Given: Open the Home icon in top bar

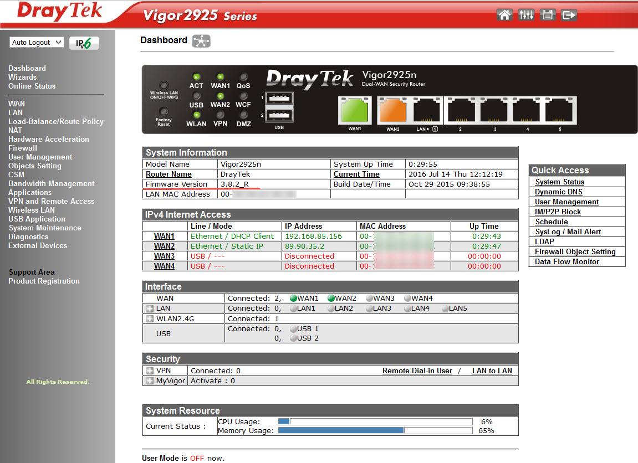Looking at the screenshot, I should [504, 16].
